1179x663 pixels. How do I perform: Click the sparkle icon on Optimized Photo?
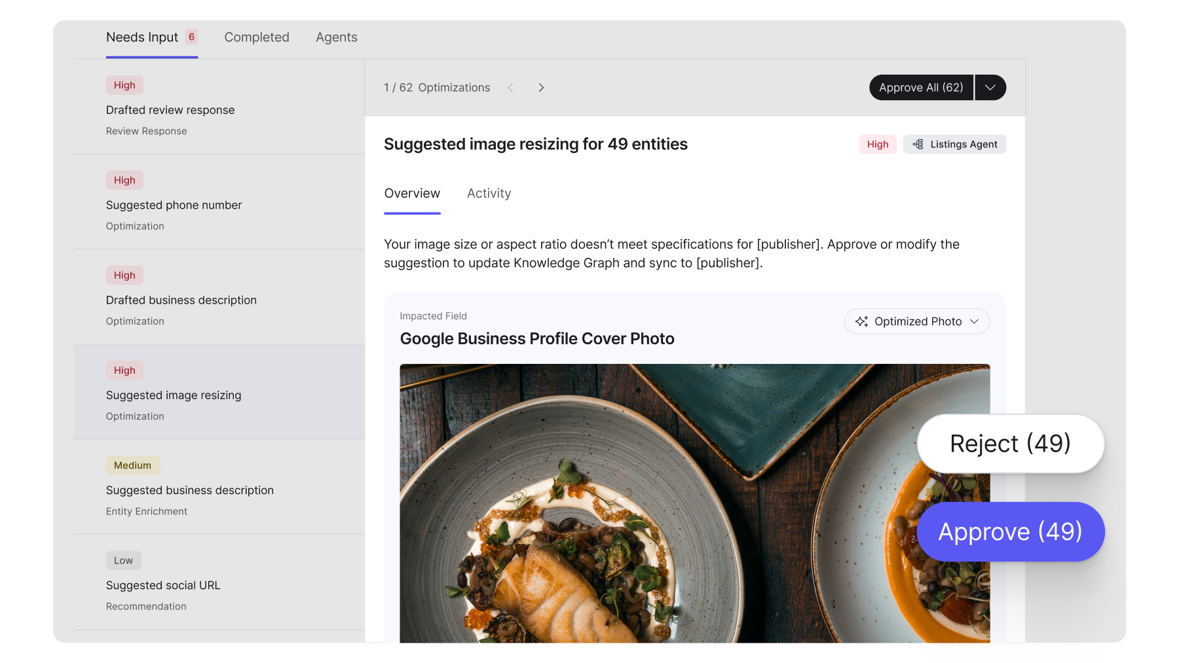[861, 321]
